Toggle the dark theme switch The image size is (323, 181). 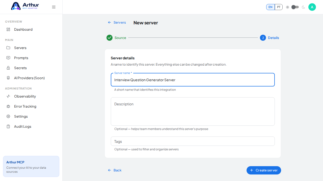tap(295, 7)
